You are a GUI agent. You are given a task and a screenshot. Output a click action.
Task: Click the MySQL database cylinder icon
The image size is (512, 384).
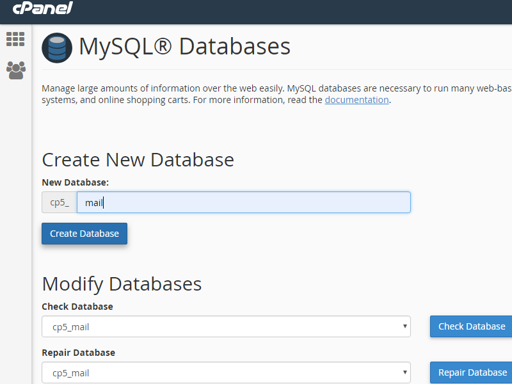tap(56, 47)
